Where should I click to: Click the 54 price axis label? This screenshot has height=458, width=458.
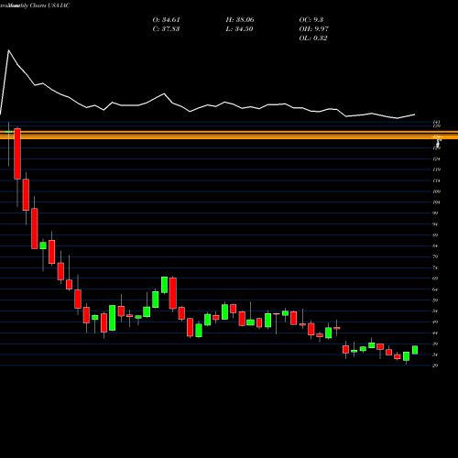(x=435, y=311)
